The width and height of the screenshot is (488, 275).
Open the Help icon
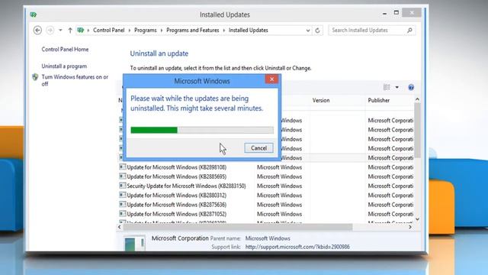pos(411,87)
